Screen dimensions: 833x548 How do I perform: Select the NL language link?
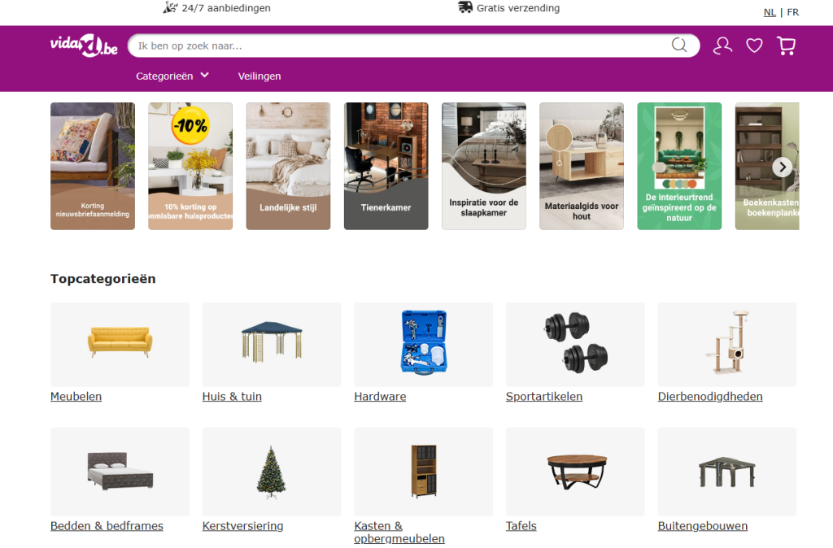770,12
